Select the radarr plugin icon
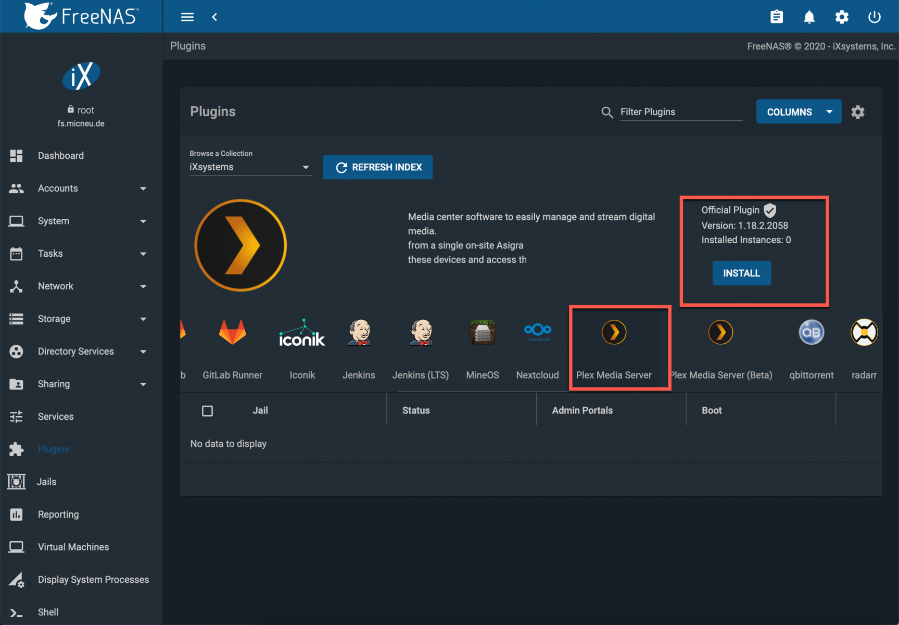The image size is (899, 625). click(864, 332)
